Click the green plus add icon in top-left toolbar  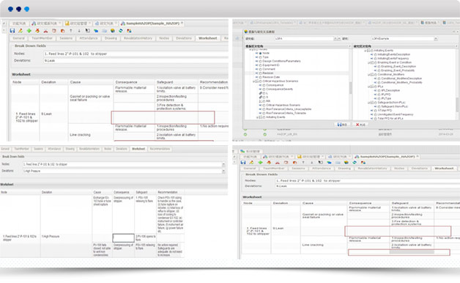[29, 31]
